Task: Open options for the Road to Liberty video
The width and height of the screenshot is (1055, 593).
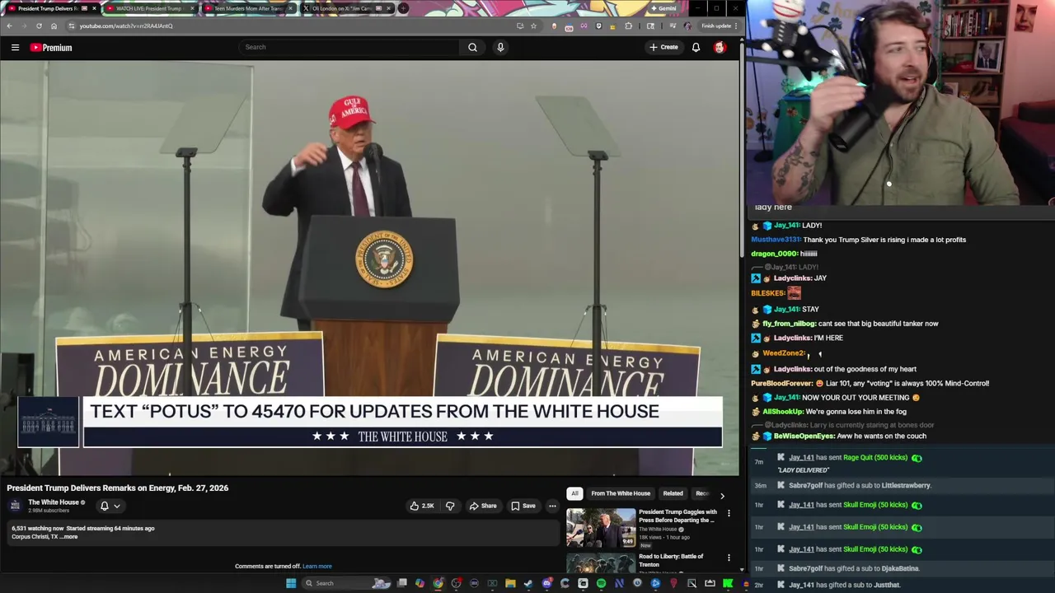Action: tap(729, 558)
